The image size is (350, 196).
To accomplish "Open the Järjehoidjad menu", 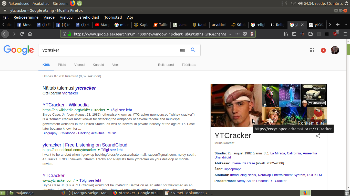I will pos(88,17).
